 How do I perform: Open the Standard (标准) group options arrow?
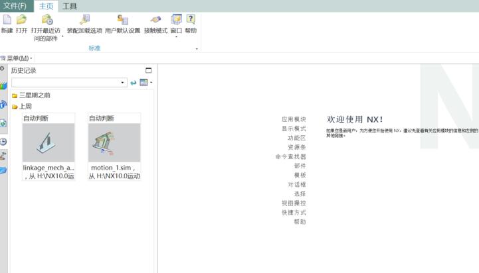197,49
